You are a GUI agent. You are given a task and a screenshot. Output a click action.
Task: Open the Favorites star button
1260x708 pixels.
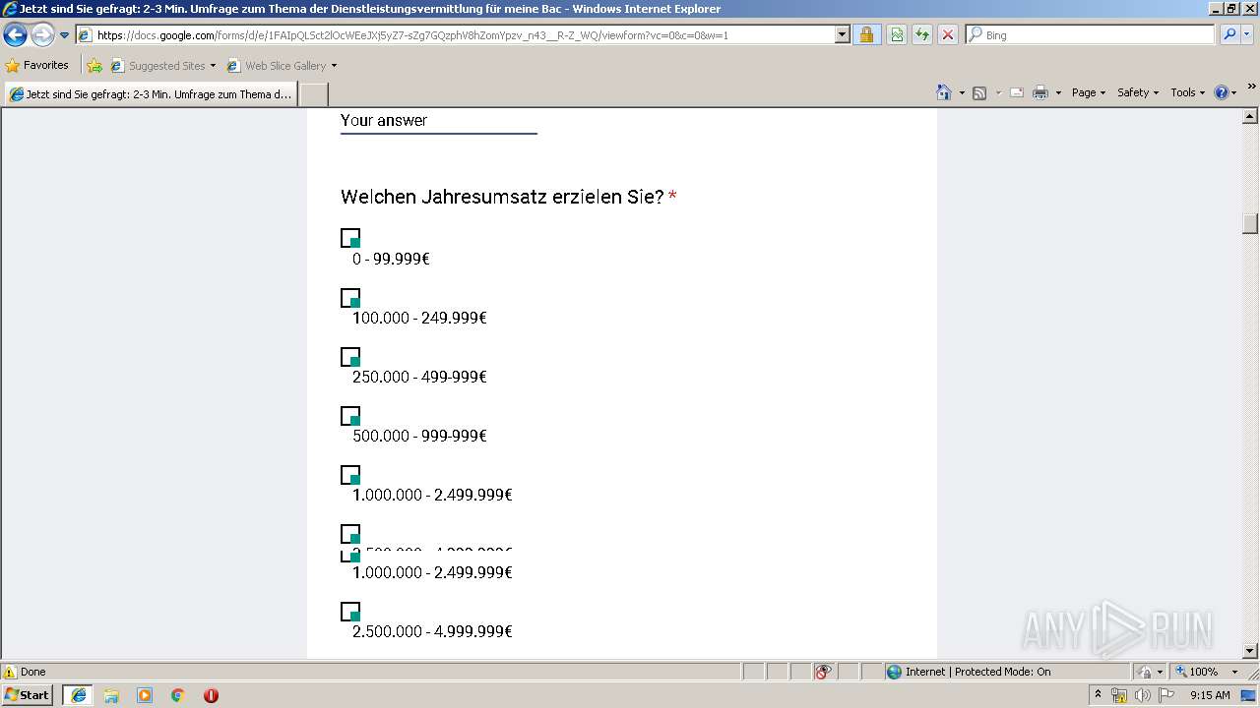37,65
